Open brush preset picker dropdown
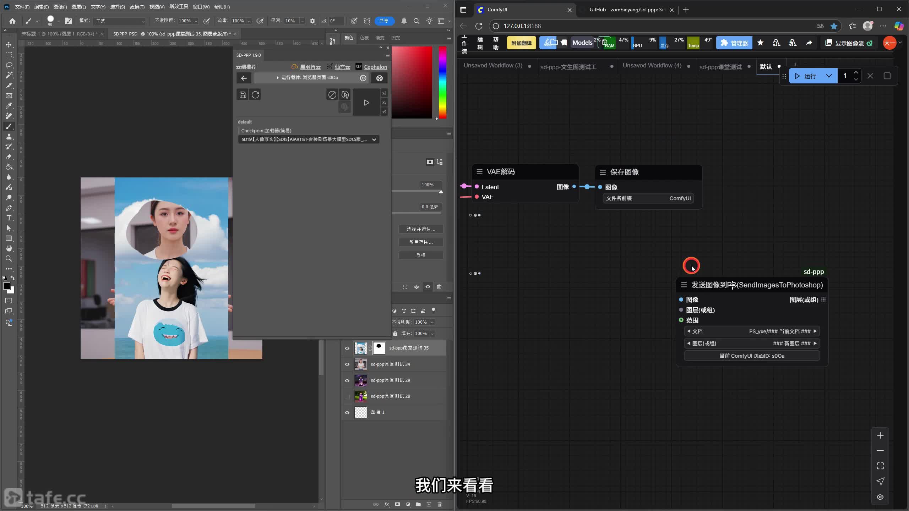Image resolution: width=909 pixels, height=511 pixels. point(58,21)
